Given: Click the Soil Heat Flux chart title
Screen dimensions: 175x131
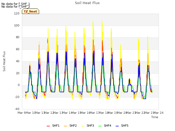Looking at the screenshot, I should coord(87,3).
